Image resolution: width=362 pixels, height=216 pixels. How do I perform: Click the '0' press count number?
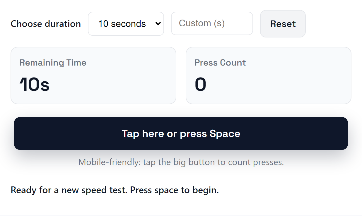200,85
